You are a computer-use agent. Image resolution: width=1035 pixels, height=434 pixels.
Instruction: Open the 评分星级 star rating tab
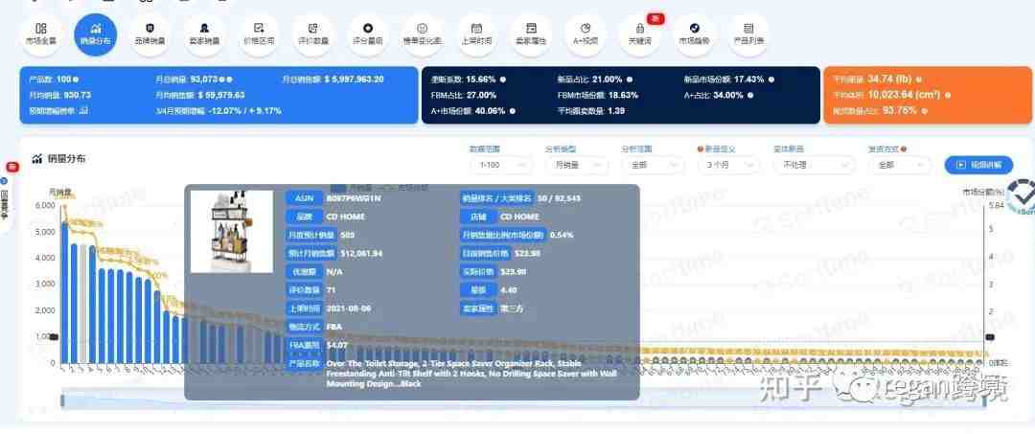tap(368, 34)
